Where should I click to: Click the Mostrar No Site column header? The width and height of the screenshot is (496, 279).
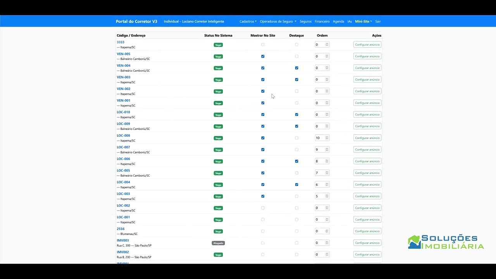(263, 35)
